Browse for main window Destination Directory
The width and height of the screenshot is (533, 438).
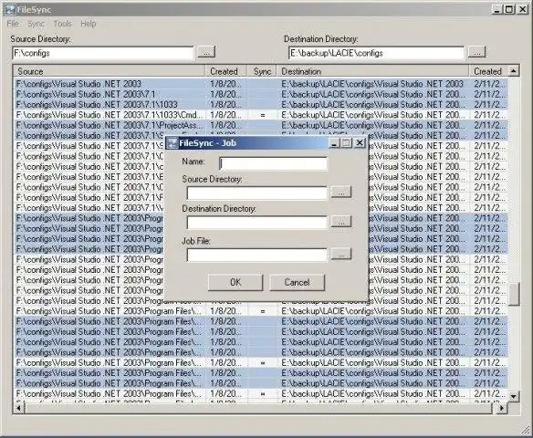coord(476,52)
